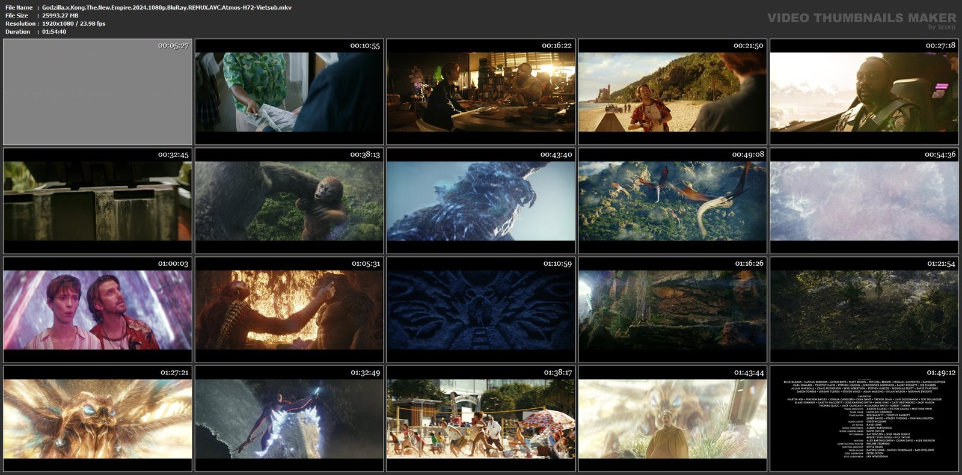Click the fiery apes thumbnail at 01:05:31
962x475 pixels.
(289, 310)
